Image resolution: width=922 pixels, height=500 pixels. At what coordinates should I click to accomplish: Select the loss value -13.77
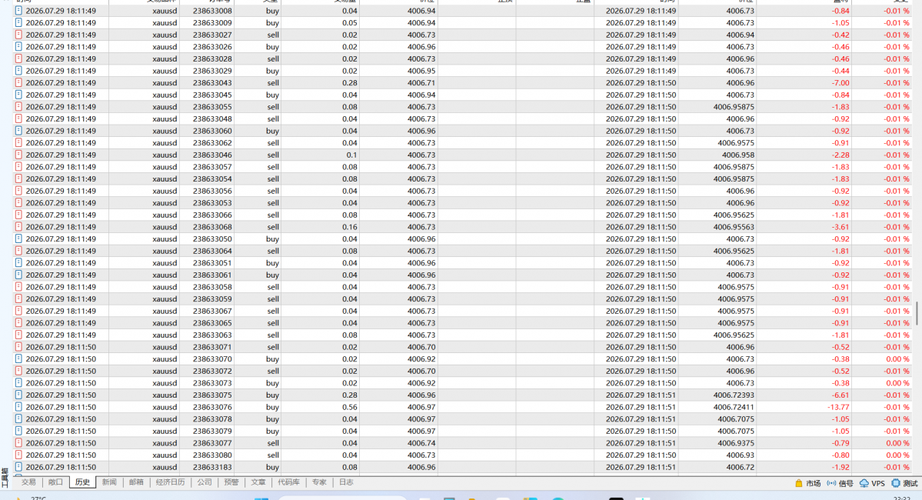[x=838, y=407]
